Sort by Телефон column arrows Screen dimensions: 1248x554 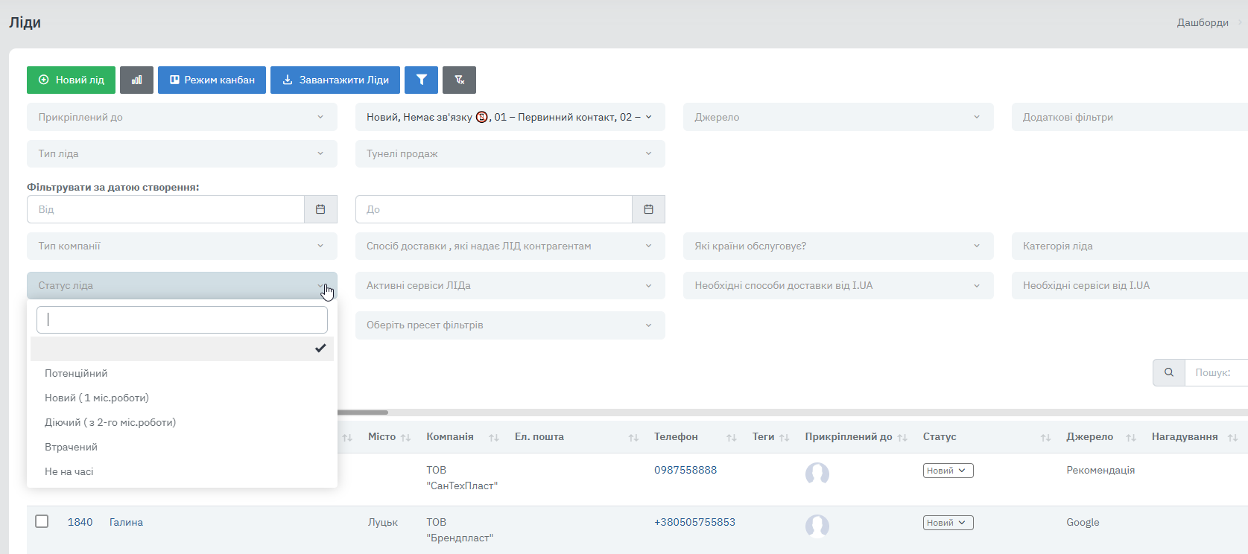732,438
